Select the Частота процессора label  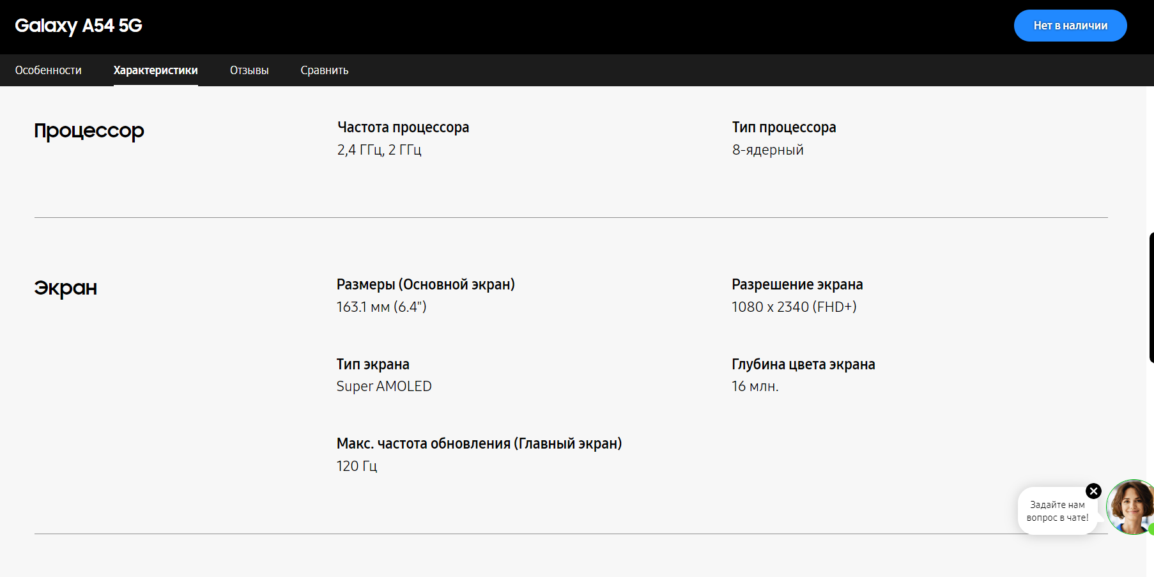(x=403, y=127)
